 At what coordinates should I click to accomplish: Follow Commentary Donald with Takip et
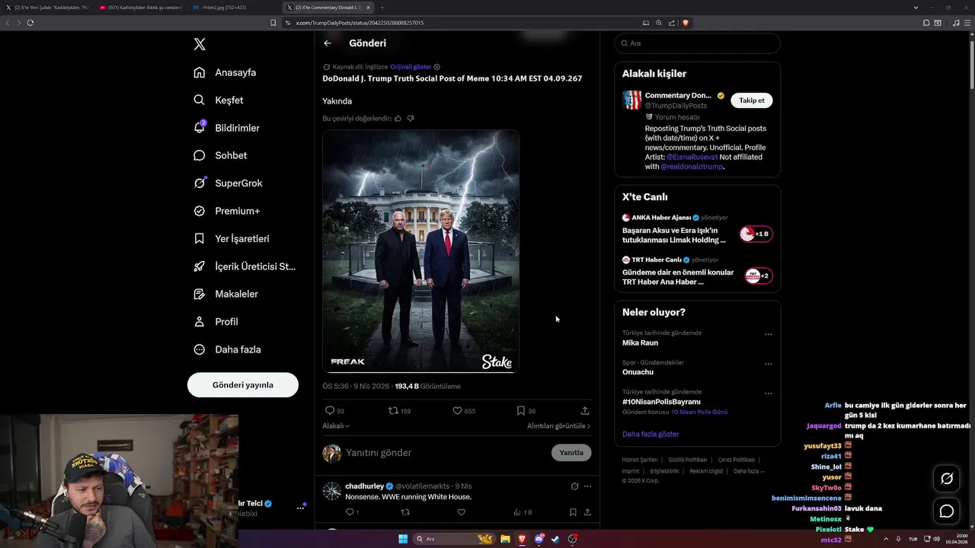[752, 100]
